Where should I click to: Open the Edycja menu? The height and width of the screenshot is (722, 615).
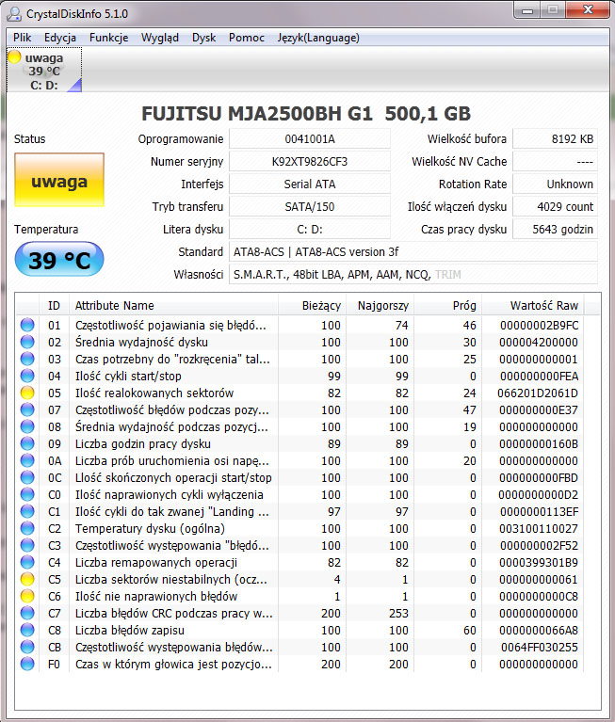pyautogui.click(x=60, y=38)
